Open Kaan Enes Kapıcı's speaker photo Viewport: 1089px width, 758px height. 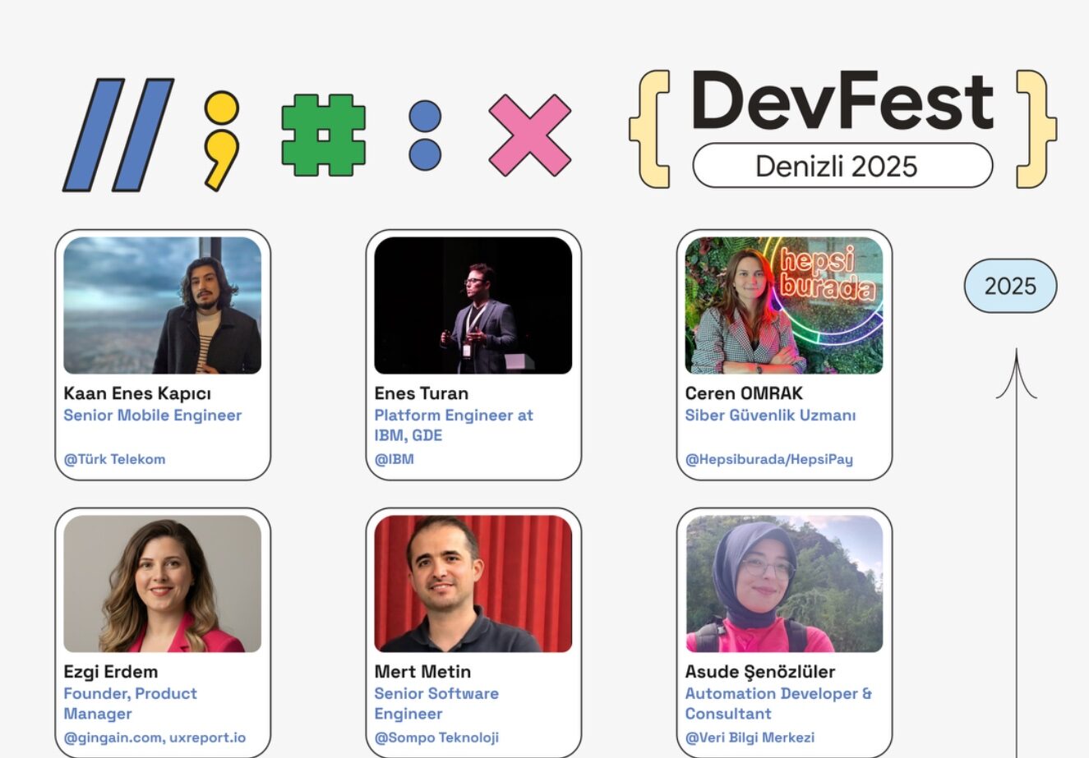click(162, 305)
